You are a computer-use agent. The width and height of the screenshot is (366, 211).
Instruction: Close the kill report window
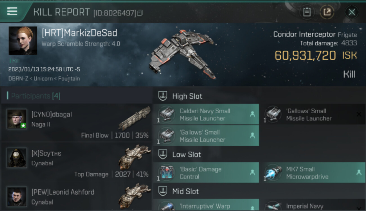[x=352, y=12]
